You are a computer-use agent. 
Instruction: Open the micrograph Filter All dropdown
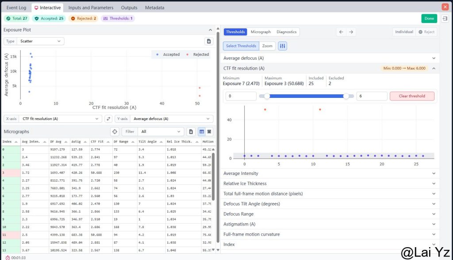(x=160, y=132)
